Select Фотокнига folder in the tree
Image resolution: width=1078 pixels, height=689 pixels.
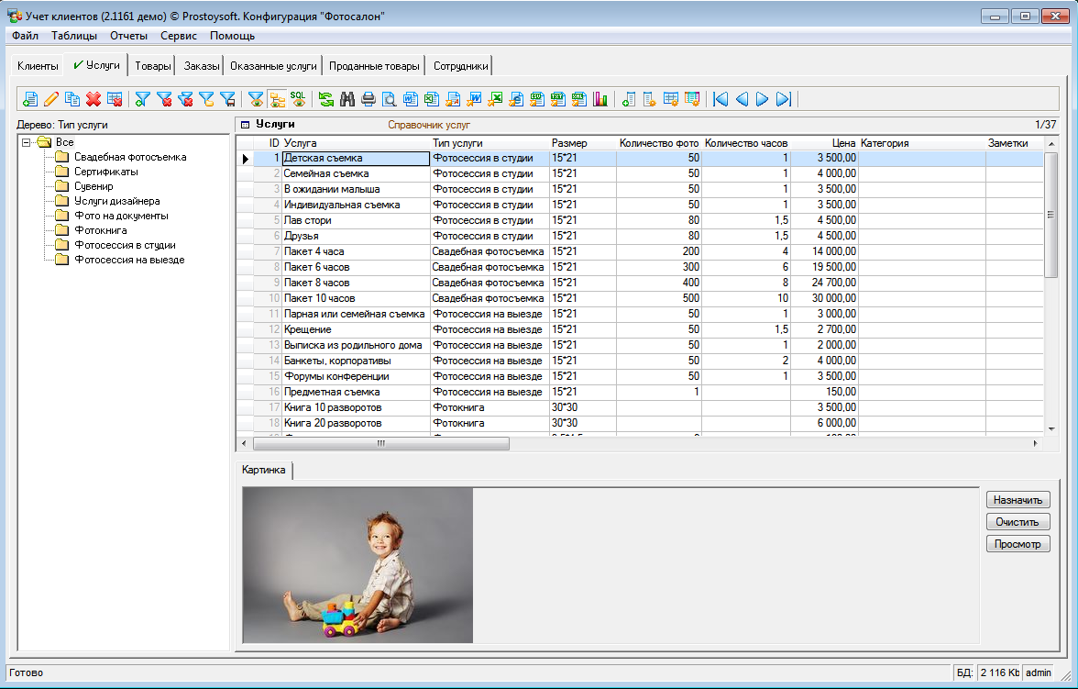click(x=101, y=230)
